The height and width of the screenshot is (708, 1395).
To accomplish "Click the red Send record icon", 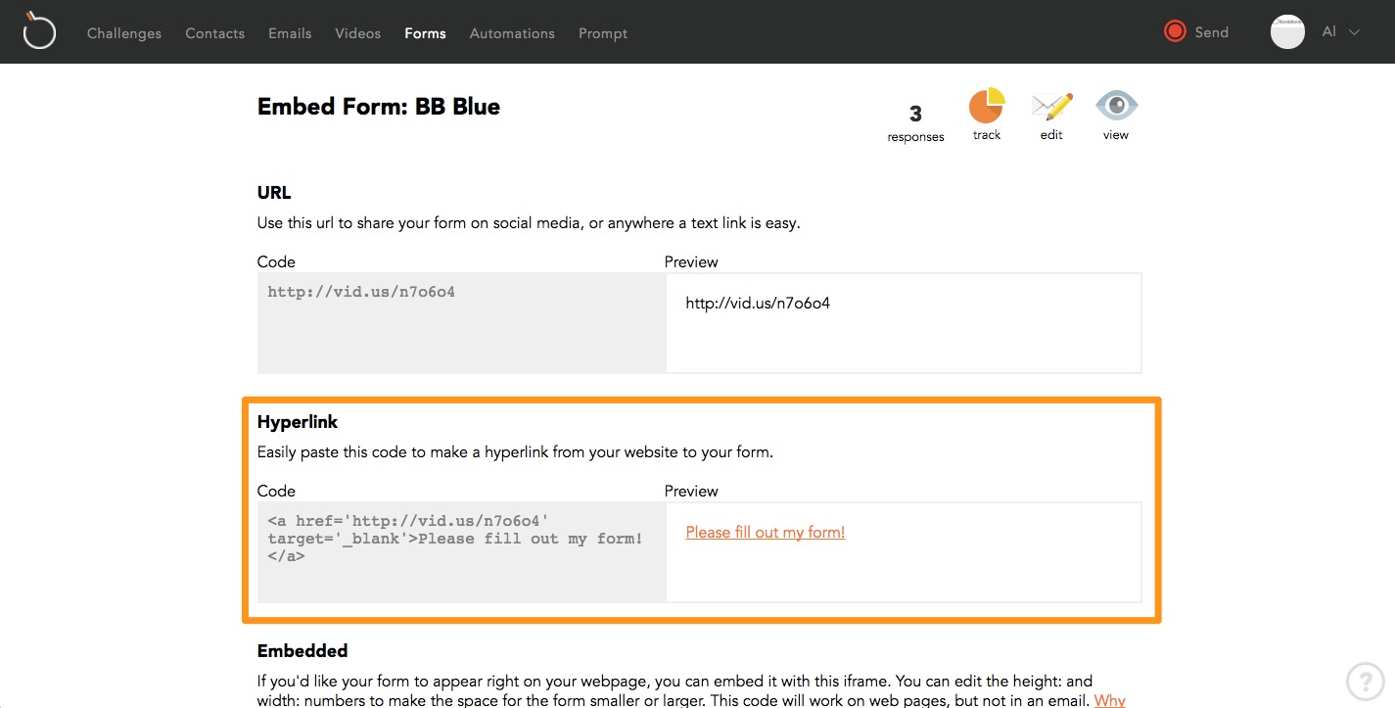I will pyautogui.click(x=1175, y=31).
